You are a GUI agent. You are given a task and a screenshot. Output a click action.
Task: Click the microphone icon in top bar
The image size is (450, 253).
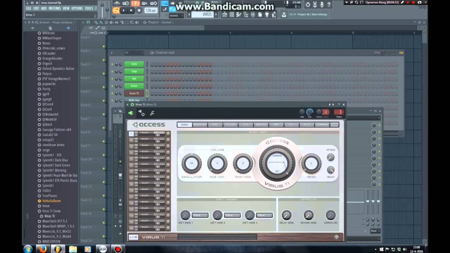click(322, 5)
